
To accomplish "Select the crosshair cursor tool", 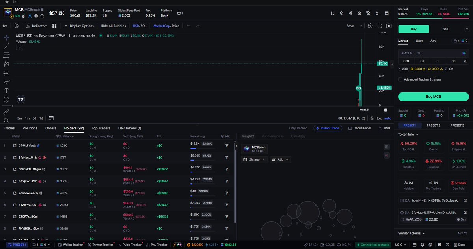I will (6, 37).
